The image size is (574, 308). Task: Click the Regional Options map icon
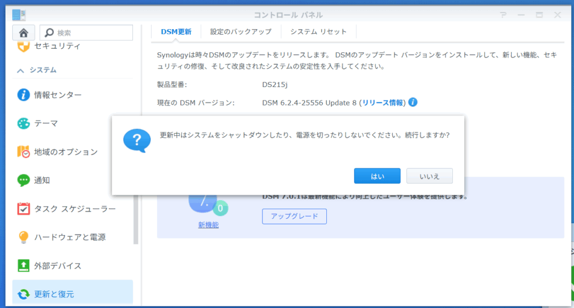click(x=24, y=152)
